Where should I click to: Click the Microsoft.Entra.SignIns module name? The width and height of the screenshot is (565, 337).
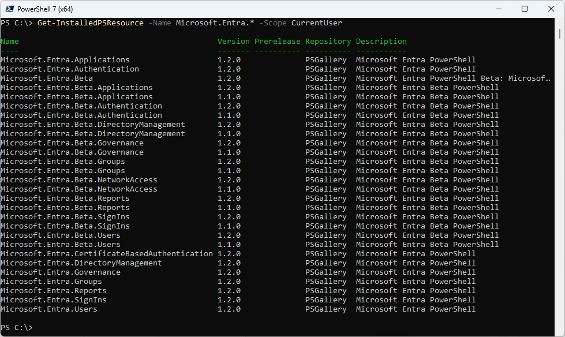(x=54, y=300)
